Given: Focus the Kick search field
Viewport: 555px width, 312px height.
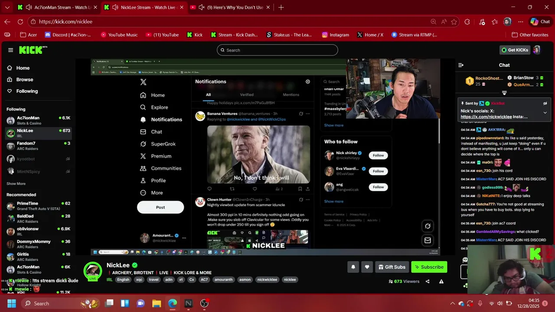Looking at the screenshot, I should (277, 50).
